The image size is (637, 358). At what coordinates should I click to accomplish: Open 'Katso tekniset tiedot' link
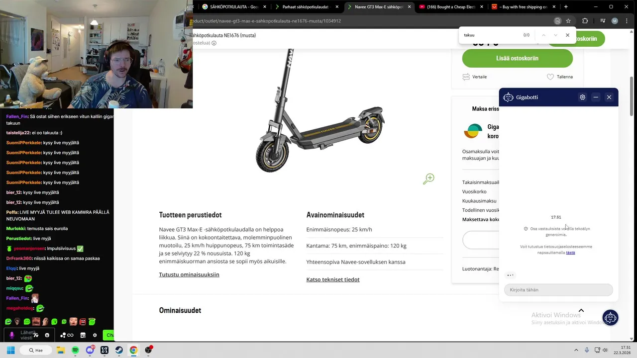click(x=333, y=279)
